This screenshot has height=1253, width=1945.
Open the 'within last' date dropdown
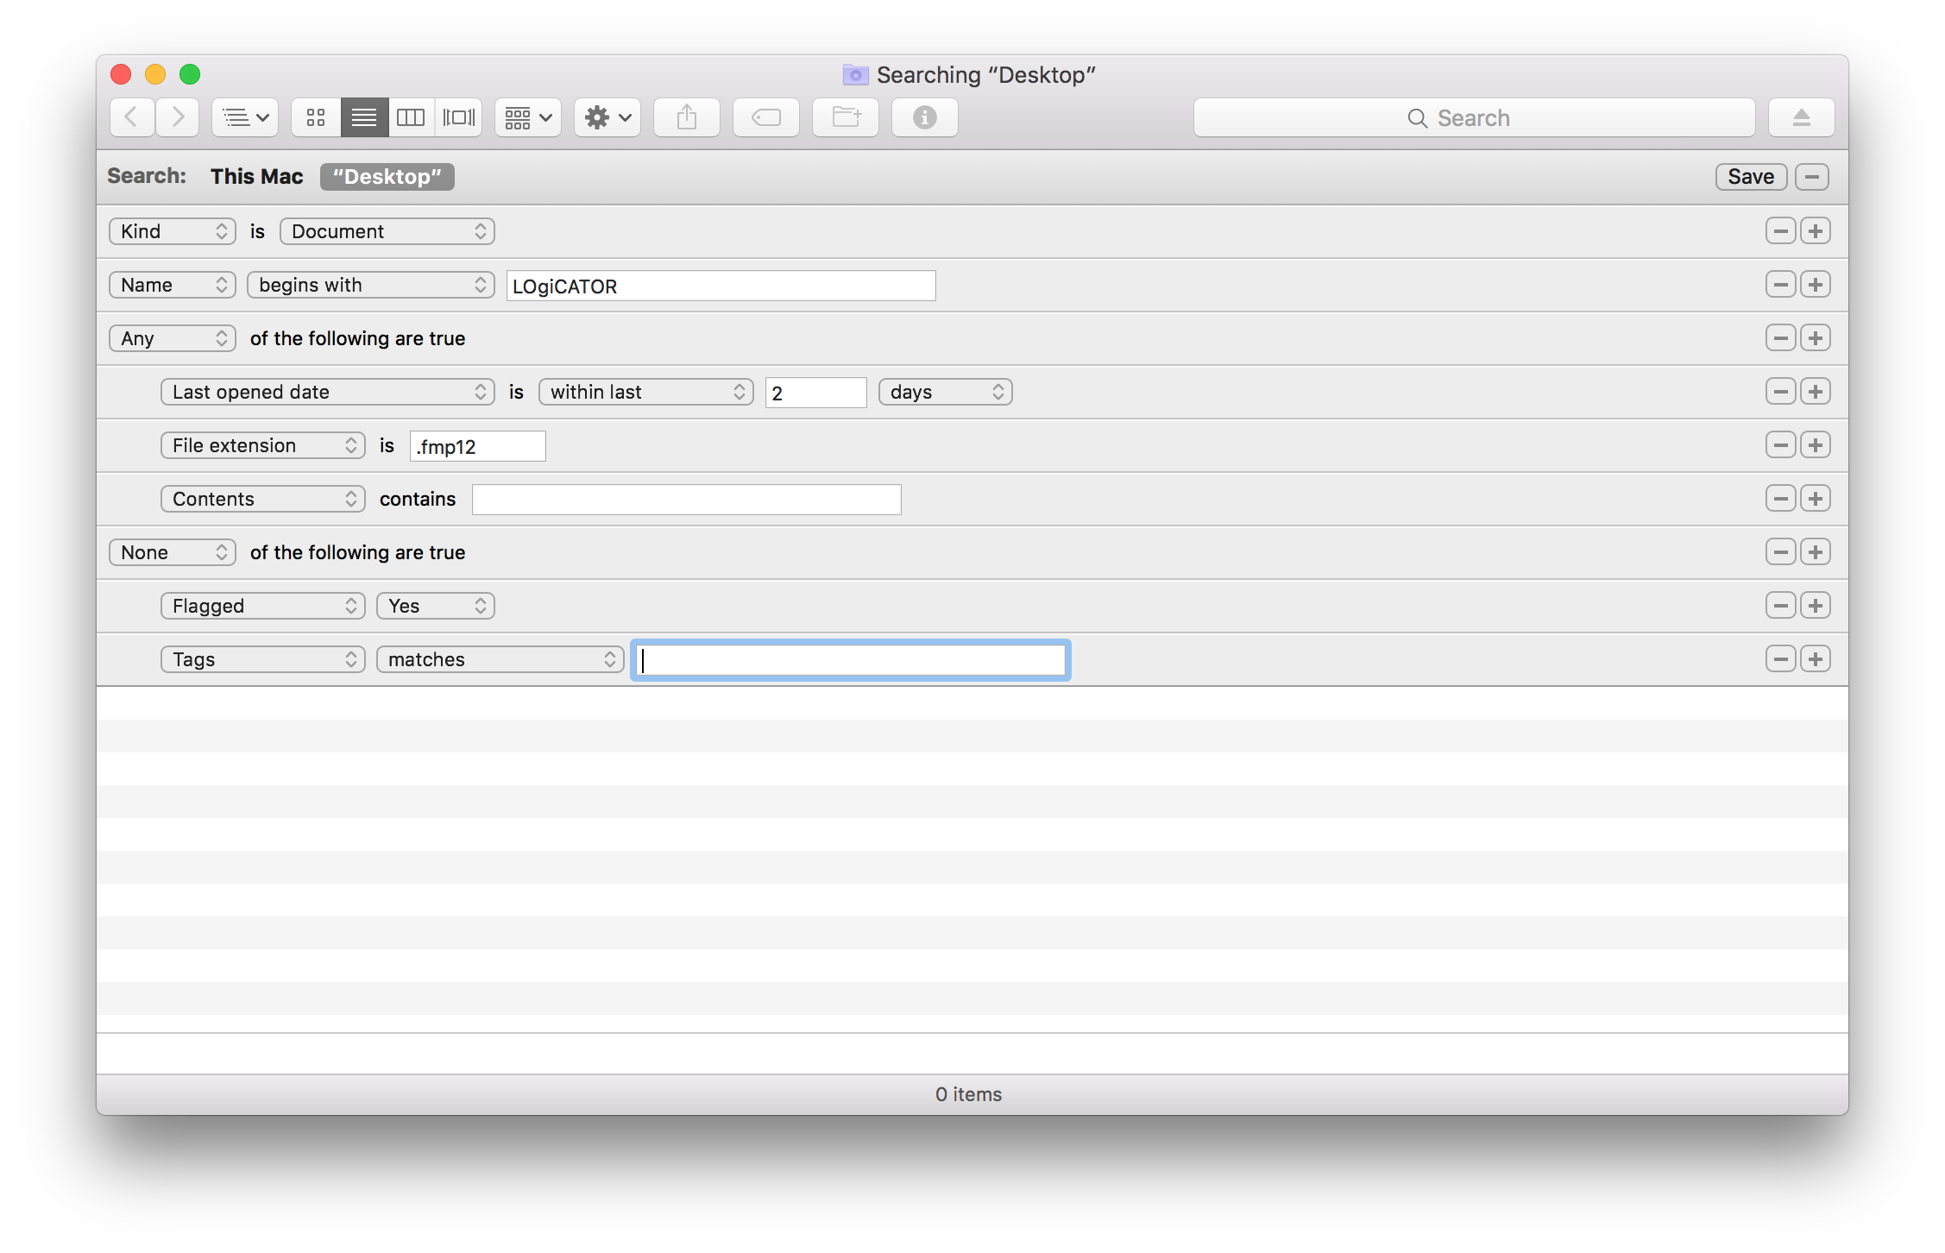click(x=646, y=392)
